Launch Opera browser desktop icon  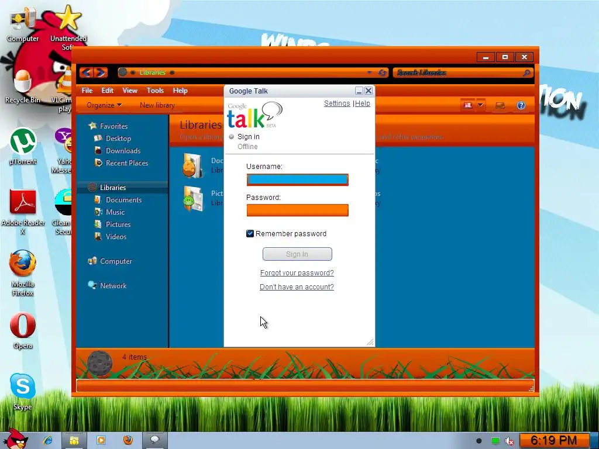(23, 331)
